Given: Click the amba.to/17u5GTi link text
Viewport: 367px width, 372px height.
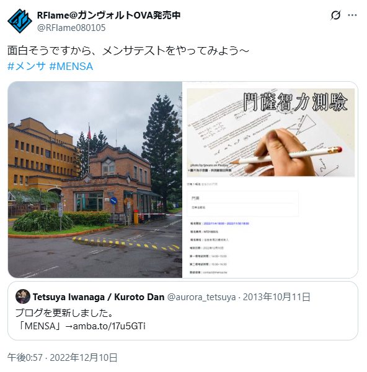Looking at the screenshot, I should pyautogui.click(x=109, y=326).
